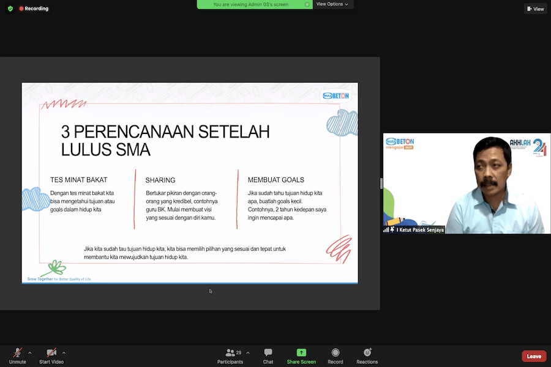The height and width of the screenshot is (367, 551).
Task: Leave the meeting
Action: (x=534, y=356)
